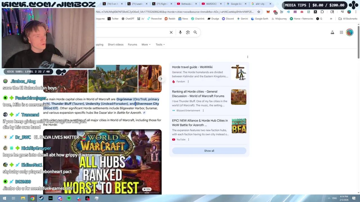This screenshot has width=360, height=202.
Task: Click the browser address bar URL
Action: pyautogui.click(x=174, y=12)
